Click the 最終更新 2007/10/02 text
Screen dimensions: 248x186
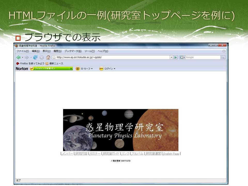(x=121, y=161)
